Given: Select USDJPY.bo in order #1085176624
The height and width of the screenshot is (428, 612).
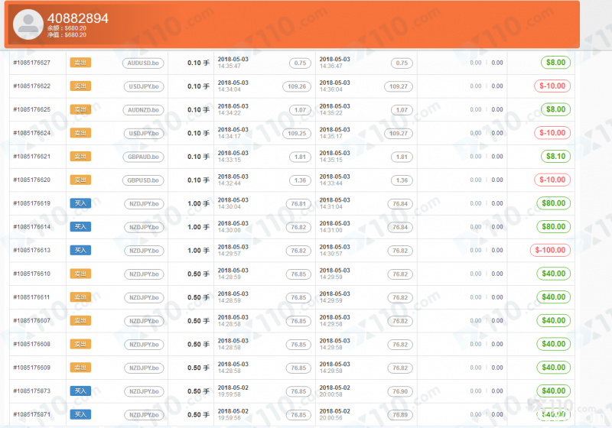Looking at the screenshot, I should click(144, 133).
